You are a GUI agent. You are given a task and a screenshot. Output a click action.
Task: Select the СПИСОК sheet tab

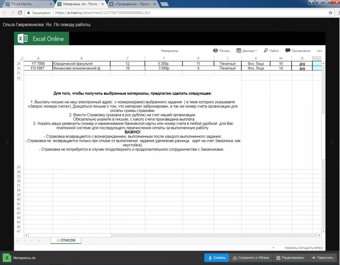[x=66, y=240]
